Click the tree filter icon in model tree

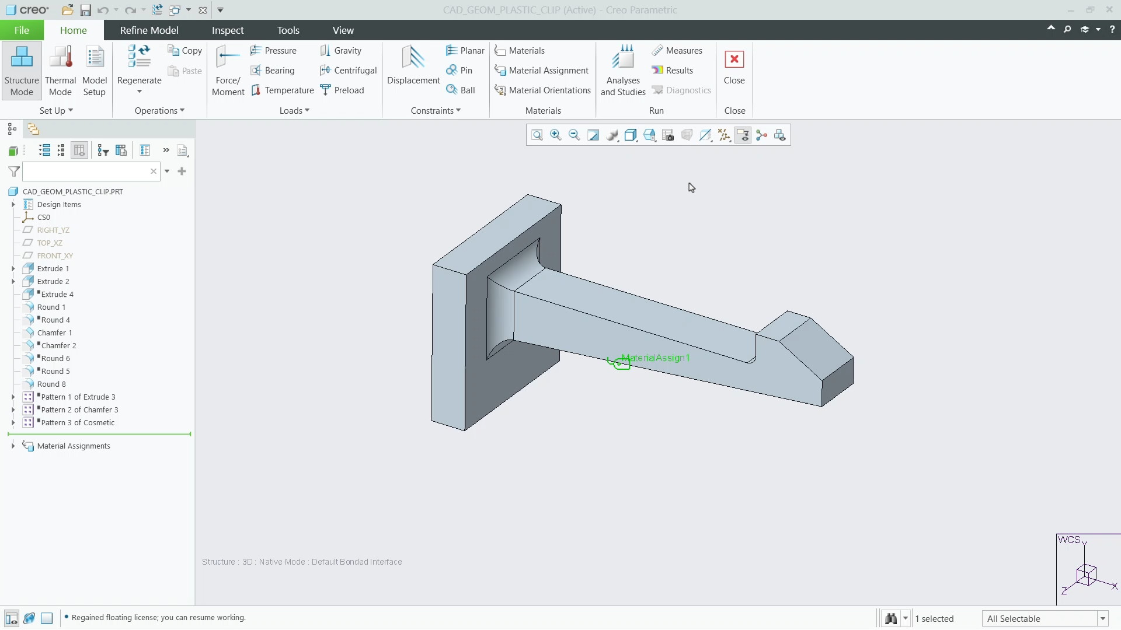(x=103, y=150)
